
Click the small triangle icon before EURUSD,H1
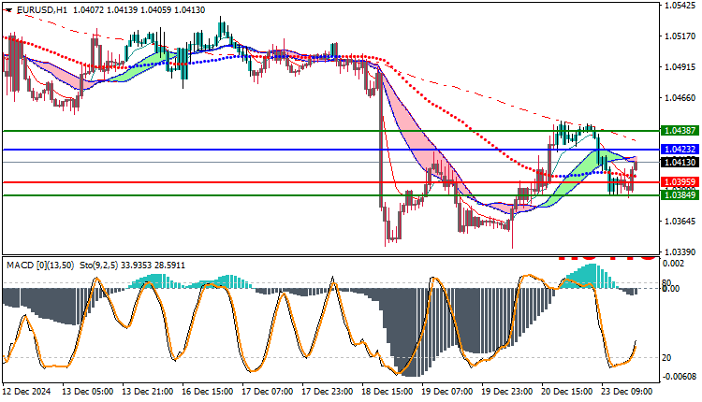[x=8, y=10]
